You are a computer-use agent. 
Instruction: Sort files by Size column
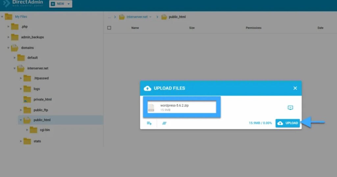[192, 28]
